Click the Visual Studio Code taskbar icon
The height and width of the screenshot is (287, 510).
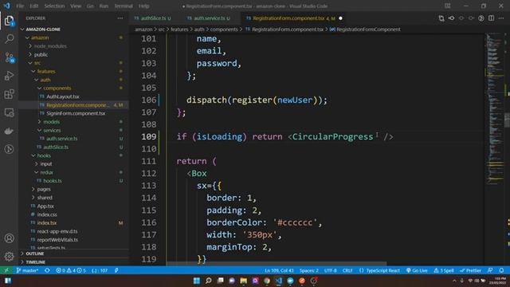point(278,281)
